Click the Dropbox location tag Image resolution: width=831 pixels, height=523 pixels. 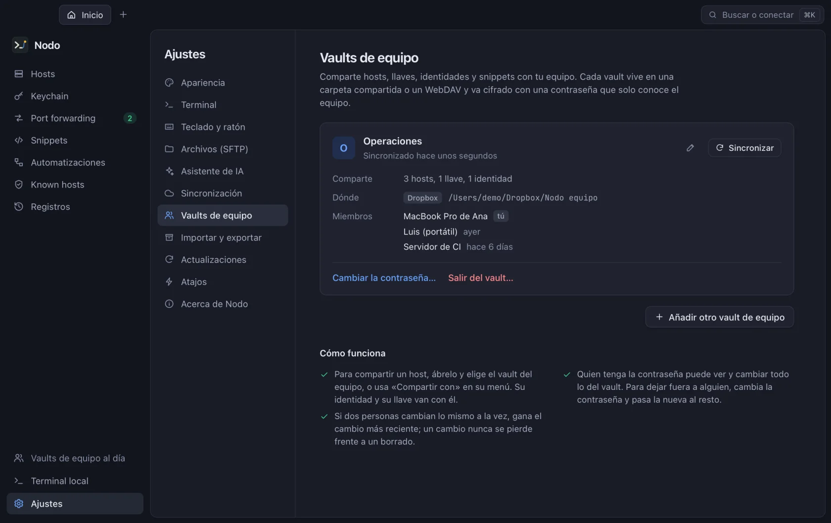pos(422,198)
